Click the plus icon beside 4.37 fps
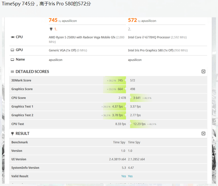Image resolution: width=218 pixels, height=186 pixels. point(126,106)
